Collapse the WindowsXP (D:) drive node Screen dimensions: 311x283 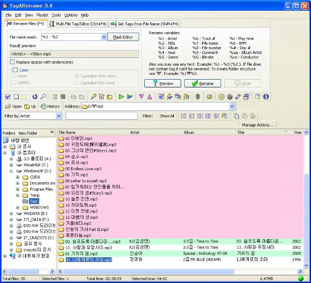[11, 171]
